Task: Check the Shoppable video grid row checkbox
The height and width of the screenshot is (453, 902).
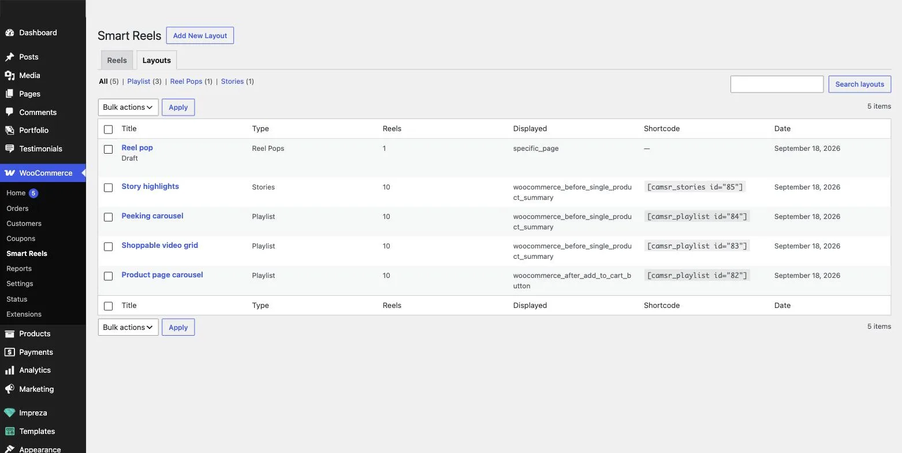Action: 108,247
